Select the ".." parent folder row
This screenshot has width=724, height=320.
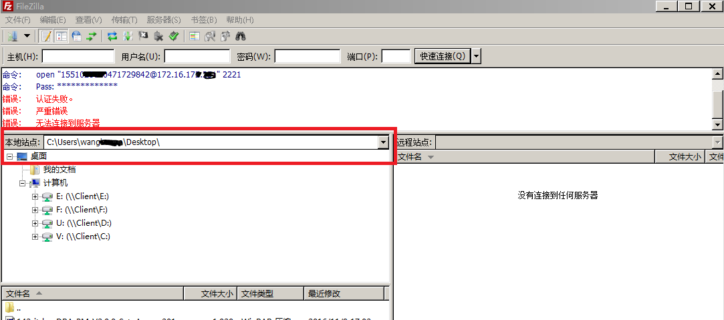195,307
